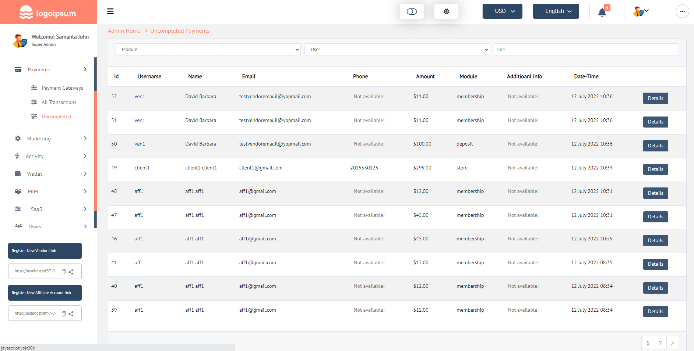Open the Module filter dropdown
This screenshot has width=694, height=351.
[208, 49]
